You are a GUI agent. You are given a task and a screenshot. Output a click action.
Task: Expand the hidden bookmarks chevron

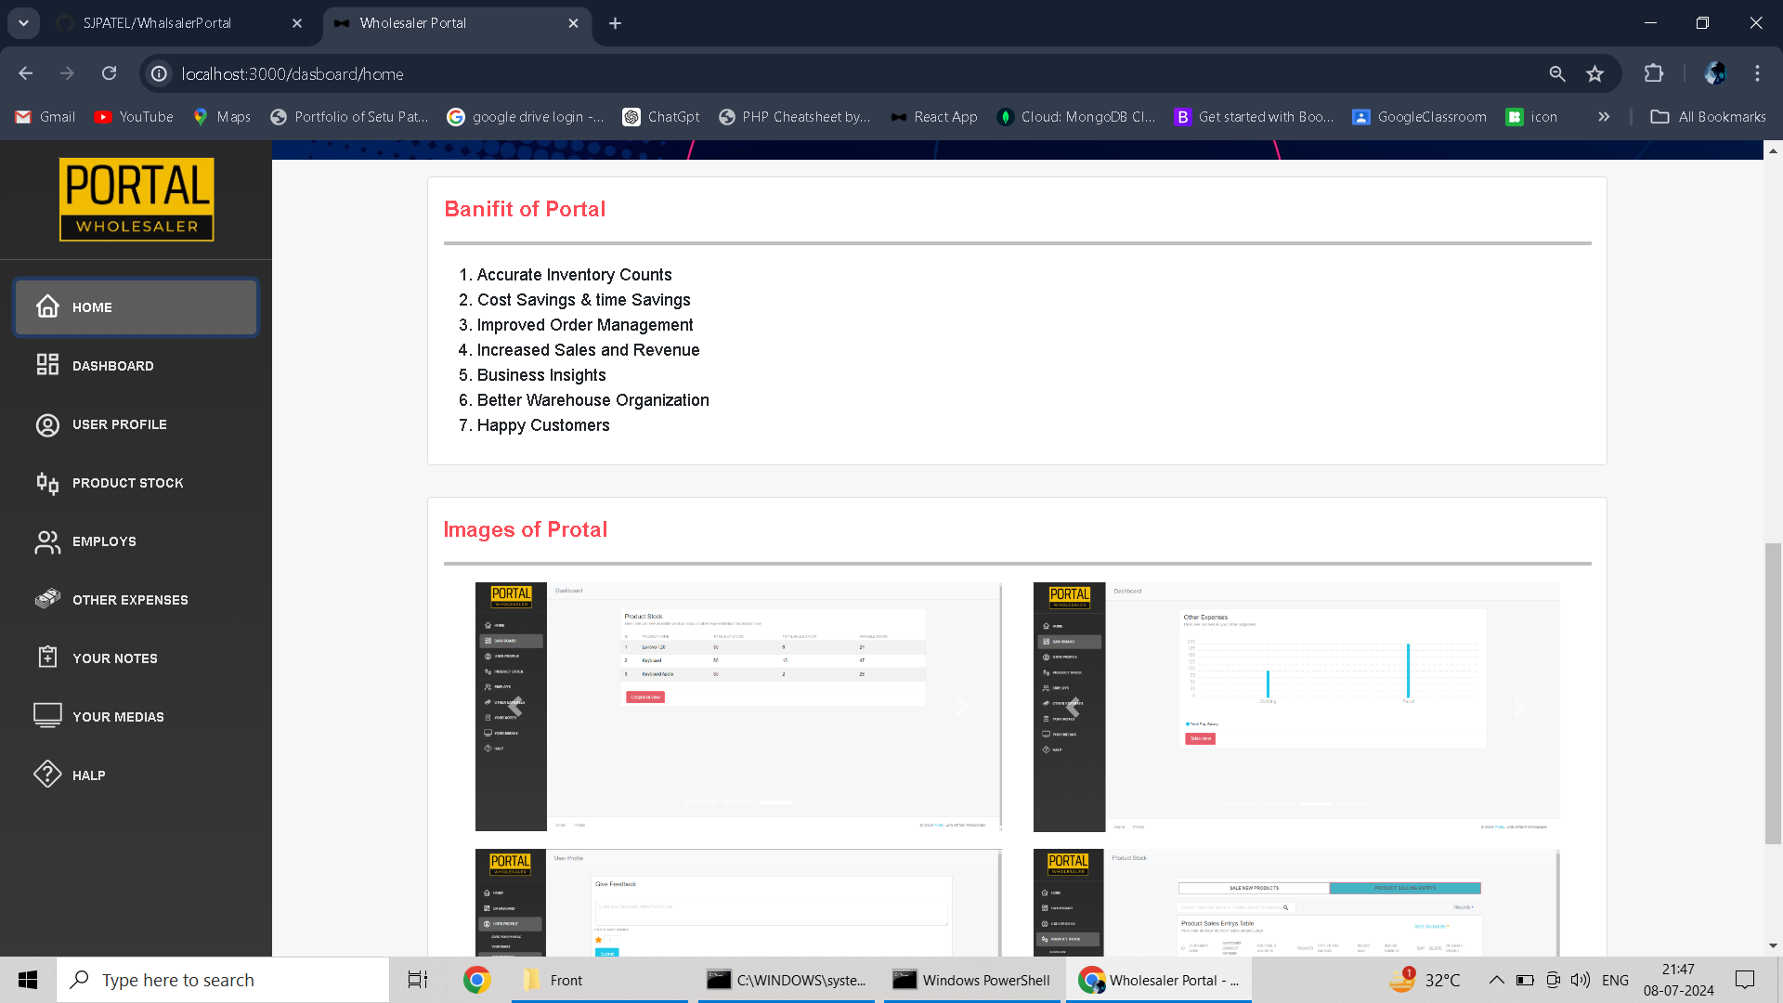click(1604, 117)
